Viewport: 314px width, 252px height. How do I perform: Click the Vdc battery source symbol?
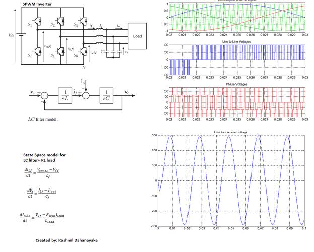(x=21, y=35)
